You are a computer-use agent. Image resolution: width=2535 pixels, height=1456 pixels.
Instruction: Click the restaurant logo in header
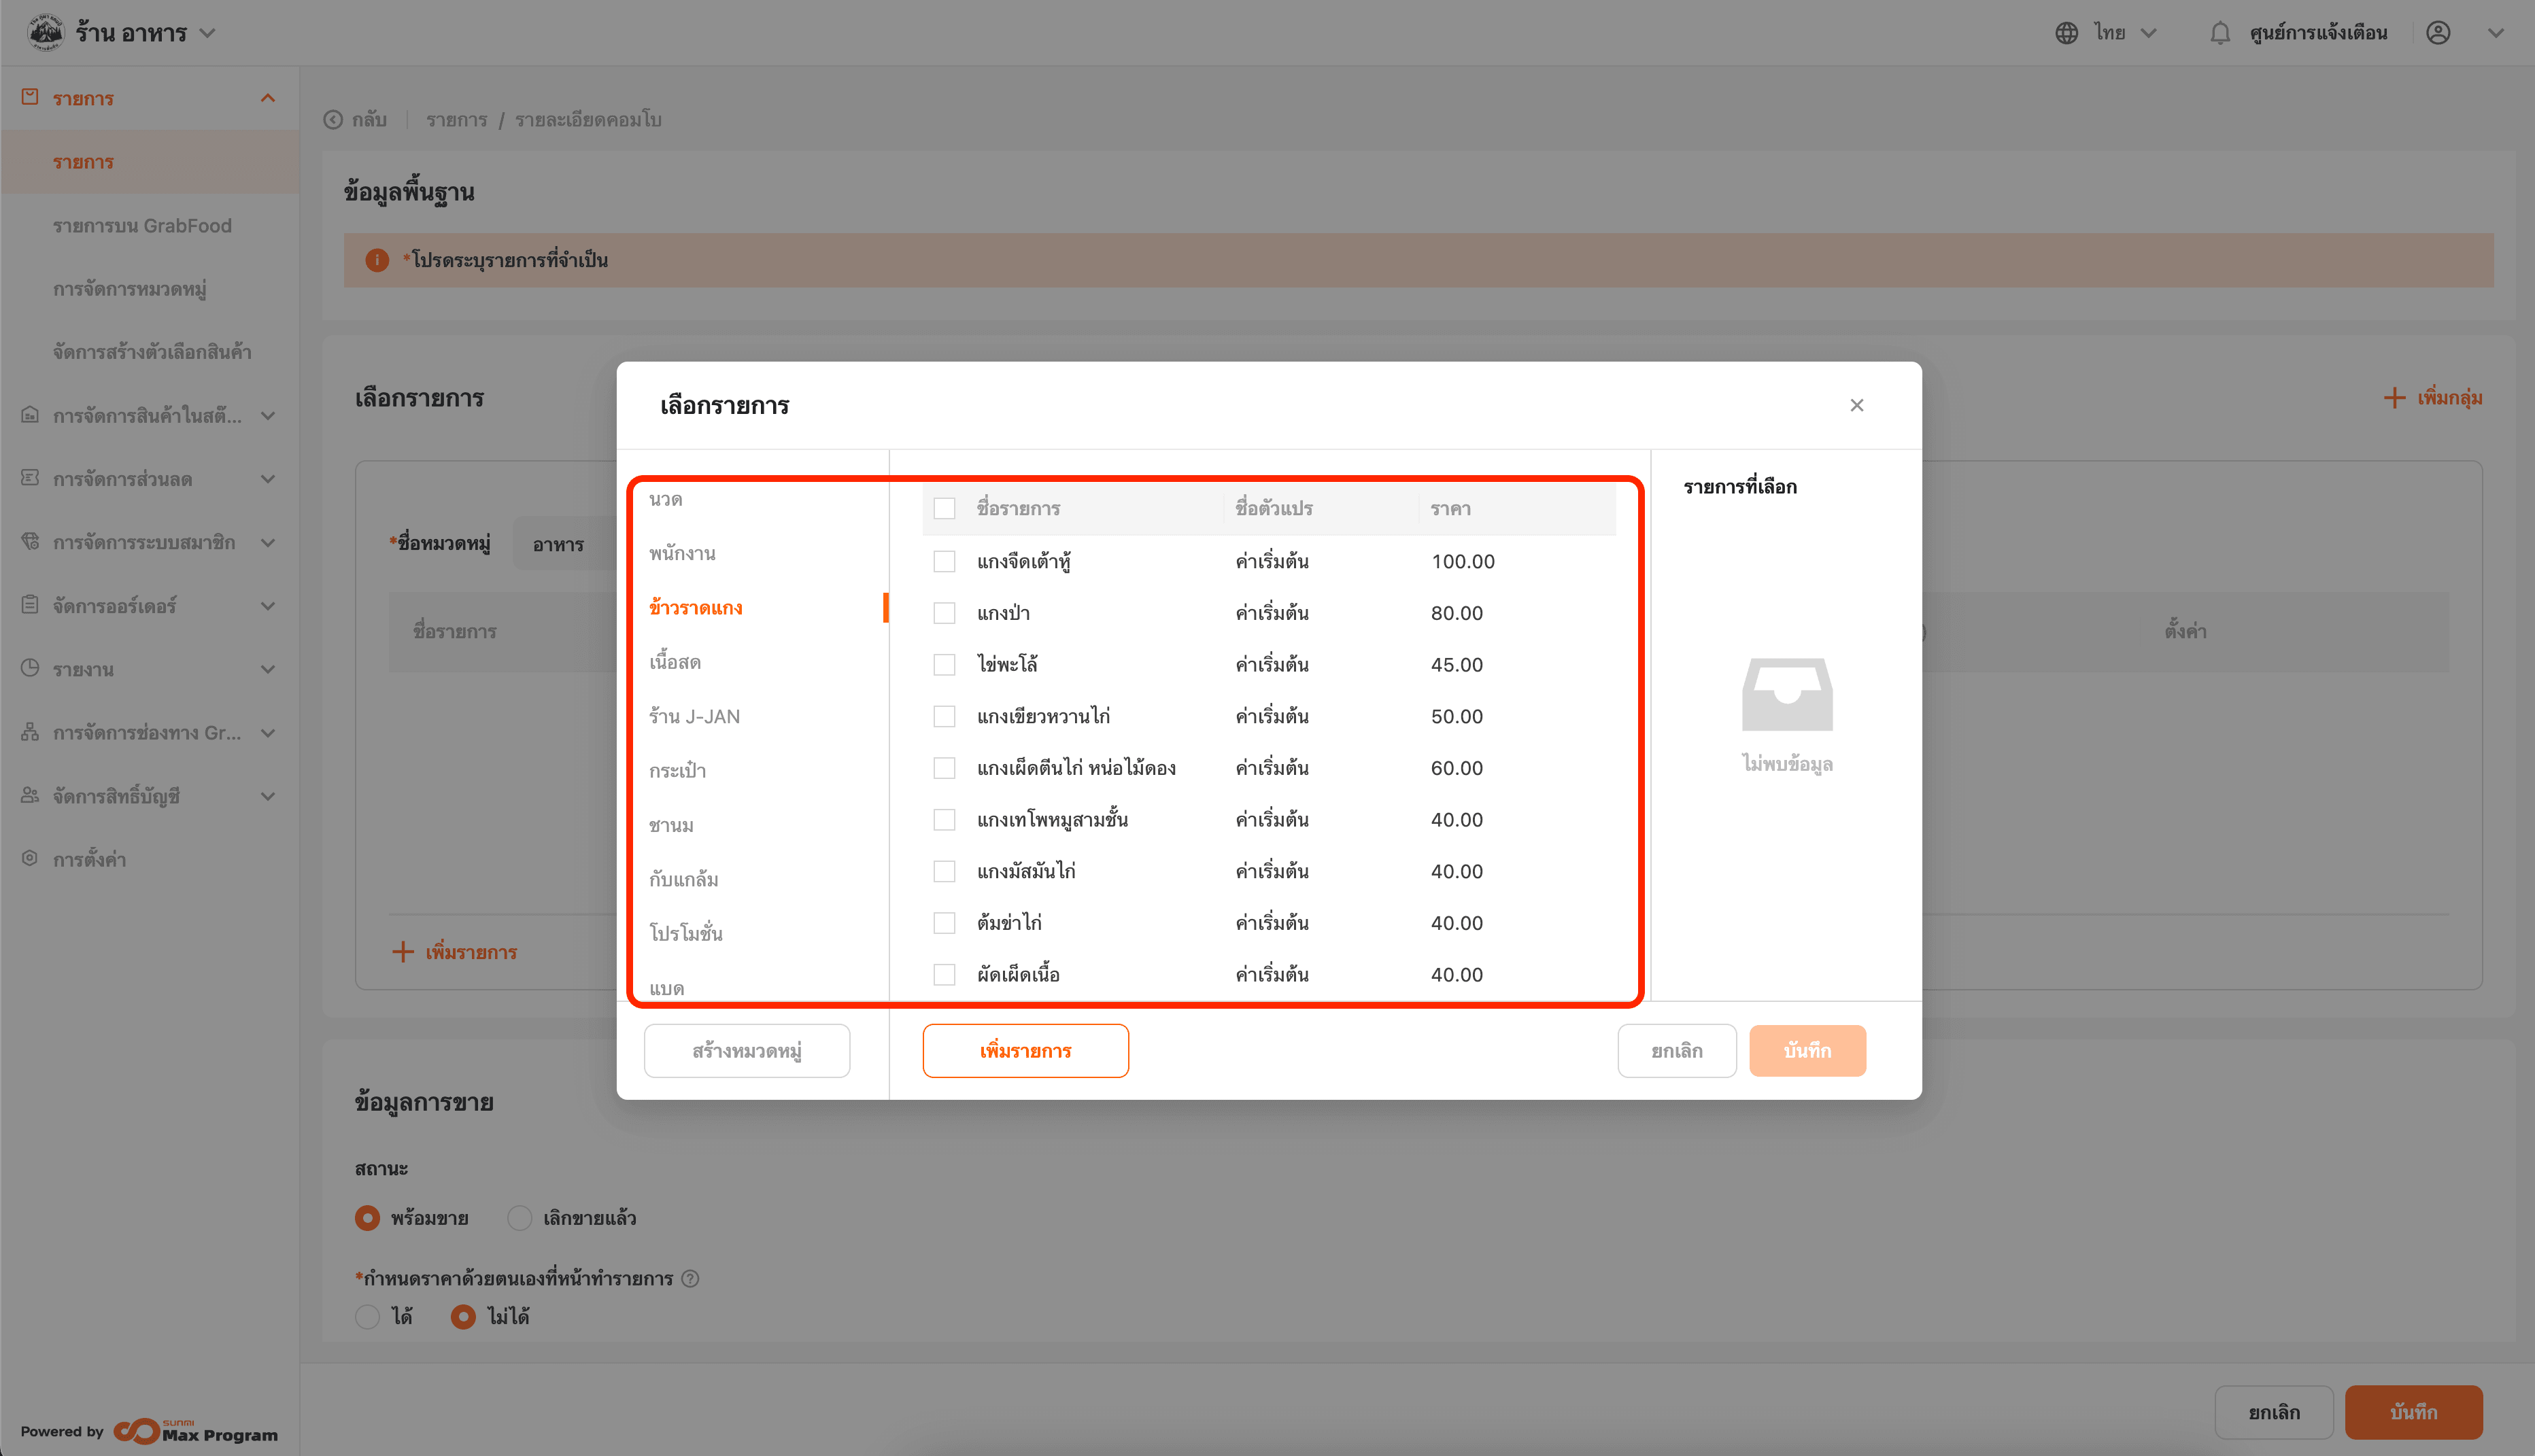coord(45,32)
